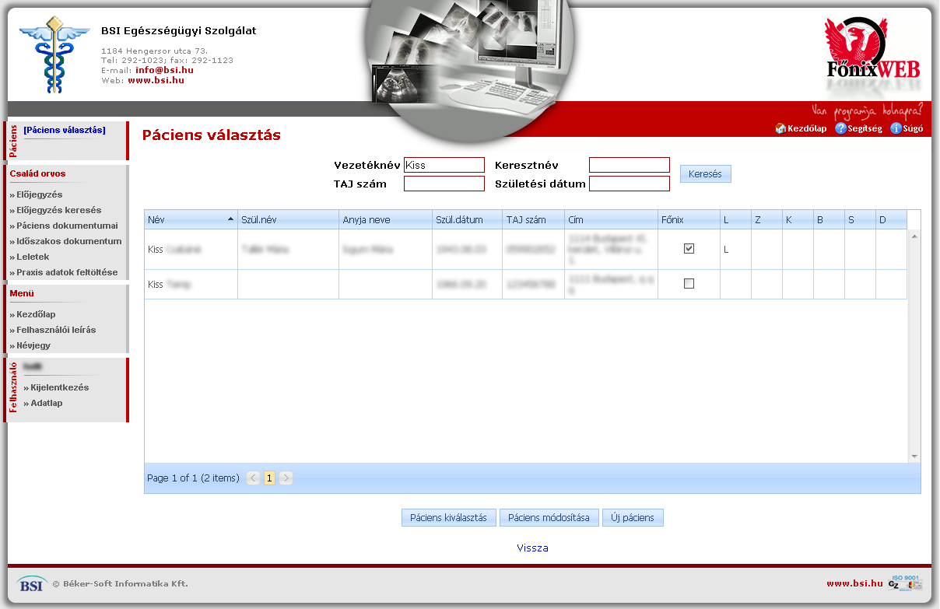
Task: Follow the Vissza link
Action: click(x=532, y=548)
